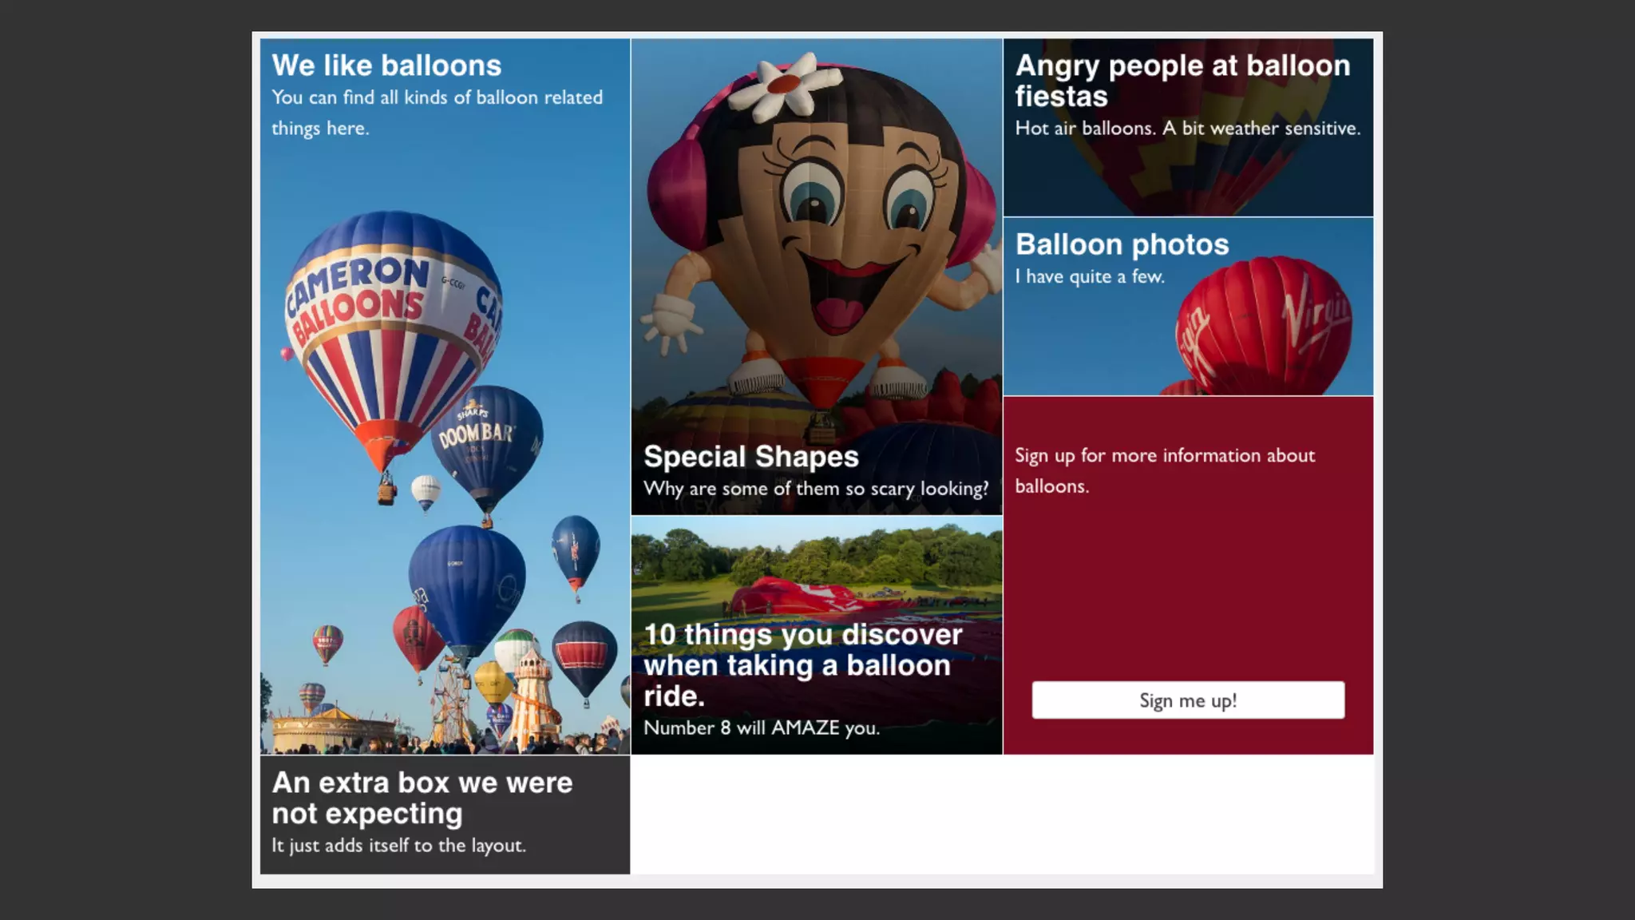Click 'Hot air balloons. A bit weather sensitive.'
Viewport: 1635px width, 920px height.
click(1187, 129)
